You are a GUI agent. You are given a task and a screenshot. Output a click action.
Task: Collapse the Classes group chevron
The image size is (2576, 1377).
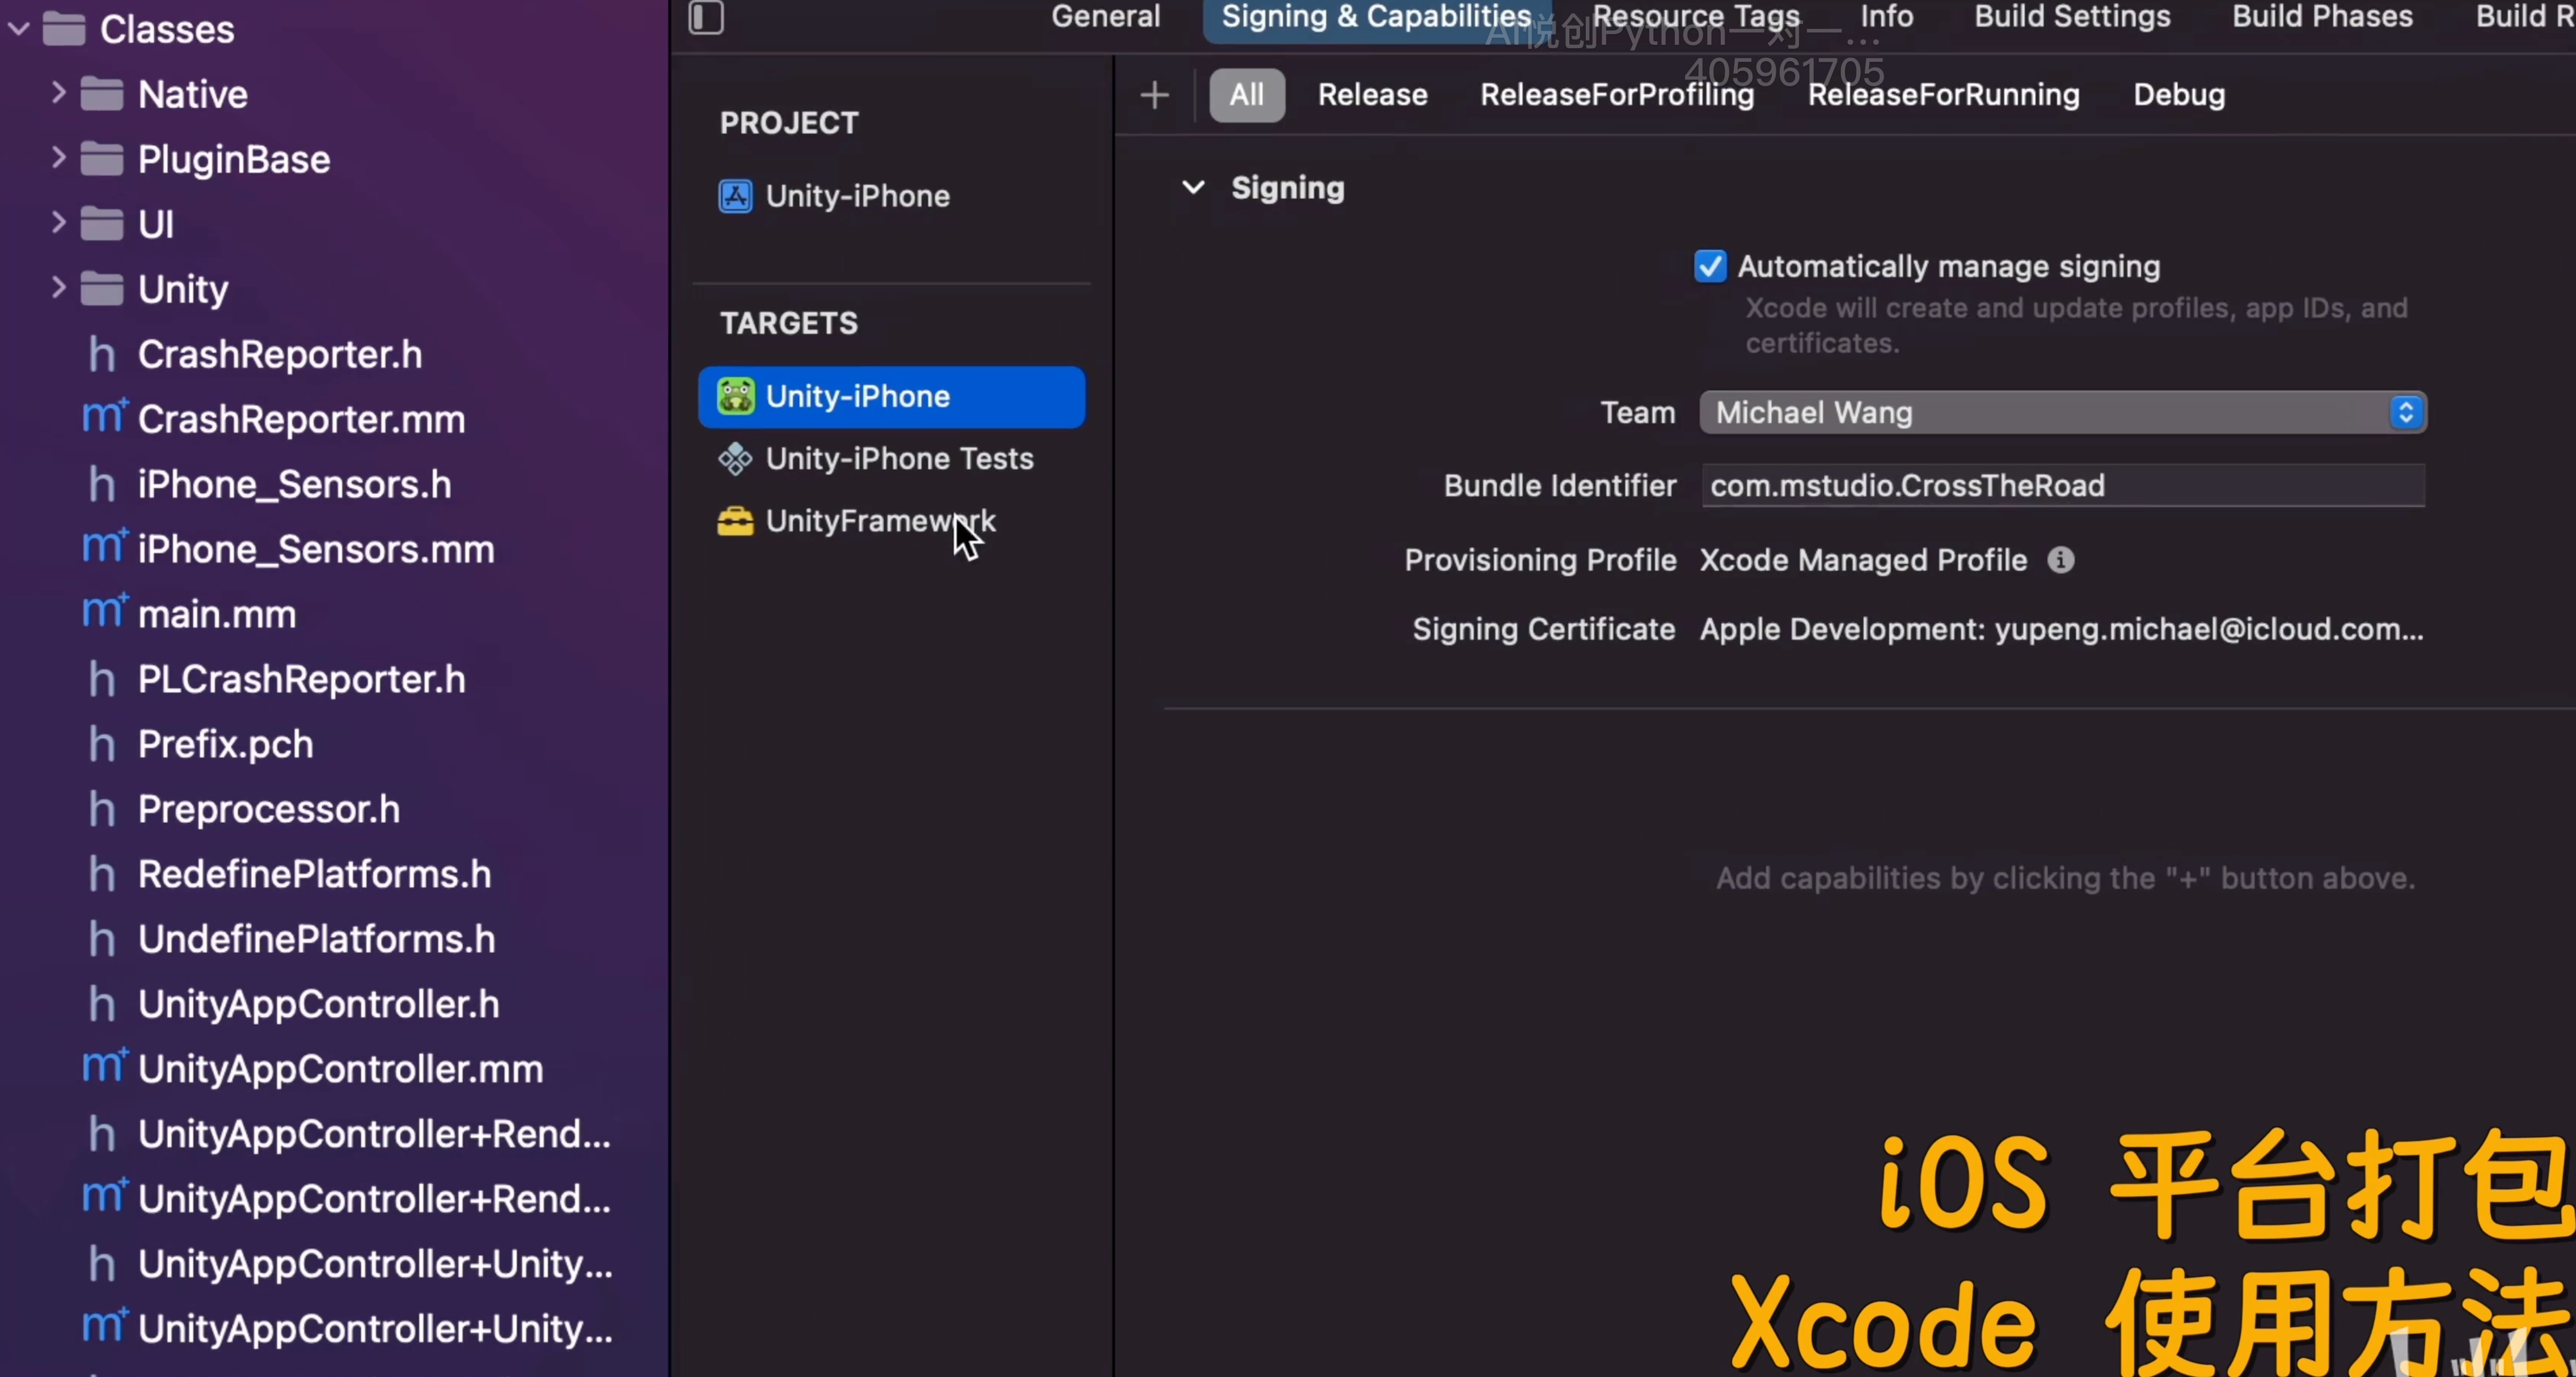click(x=18, y=29)
